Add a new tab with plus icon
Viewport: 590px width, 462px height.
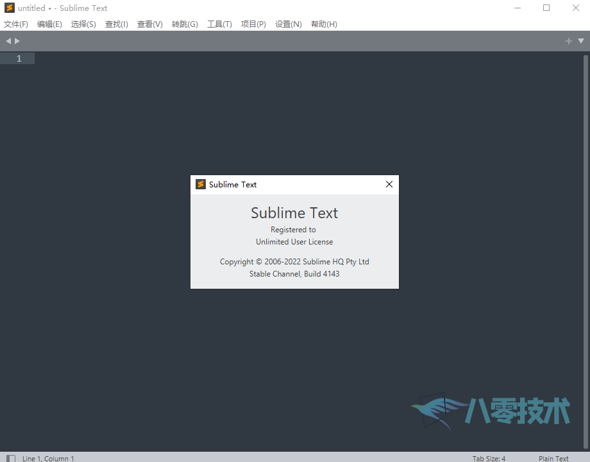tap(568, 41)
